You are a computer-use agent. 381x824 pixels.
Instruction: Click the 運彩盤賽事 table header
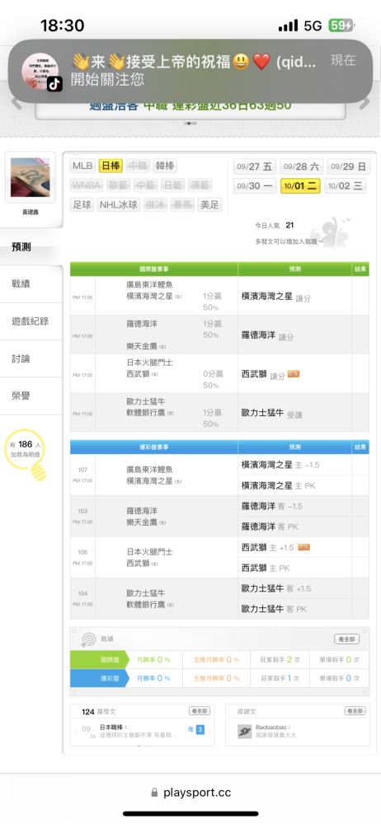tap(153, 447)
